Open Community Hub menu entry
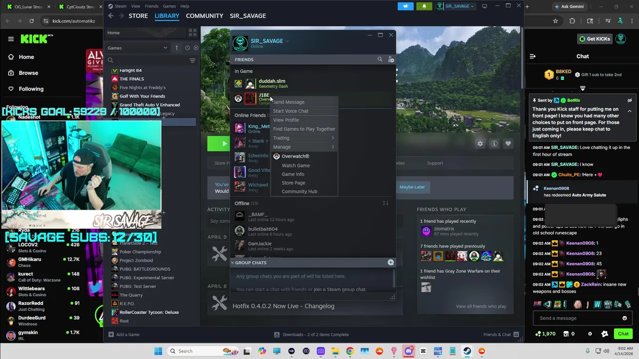The image size is (639, 359). (x=299, y=191)
